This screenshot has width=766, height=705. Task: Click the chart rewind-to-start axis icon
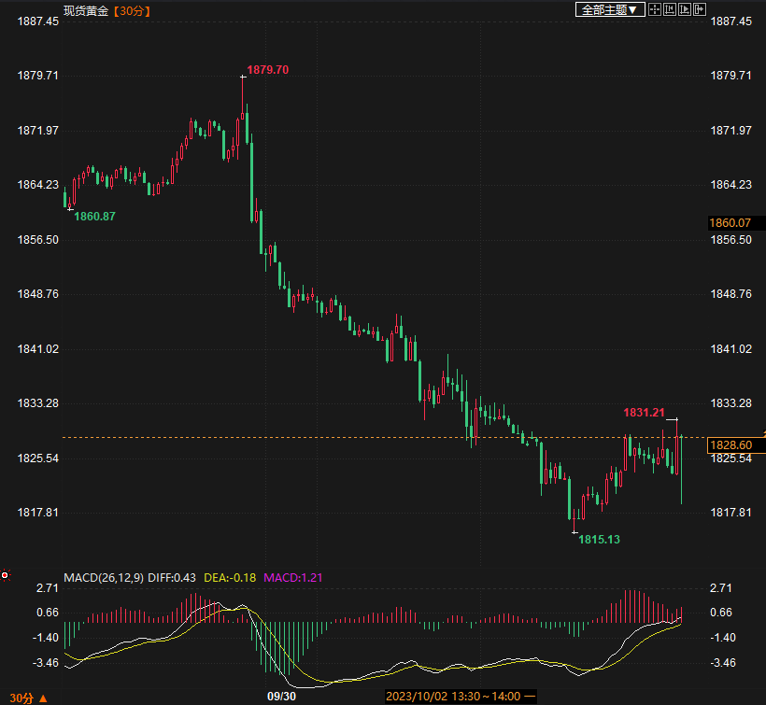(x=670, y=9)
